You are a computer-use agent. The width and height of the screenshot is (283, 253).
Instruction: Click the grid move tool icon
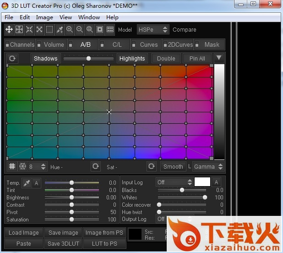tap(19, 29)
